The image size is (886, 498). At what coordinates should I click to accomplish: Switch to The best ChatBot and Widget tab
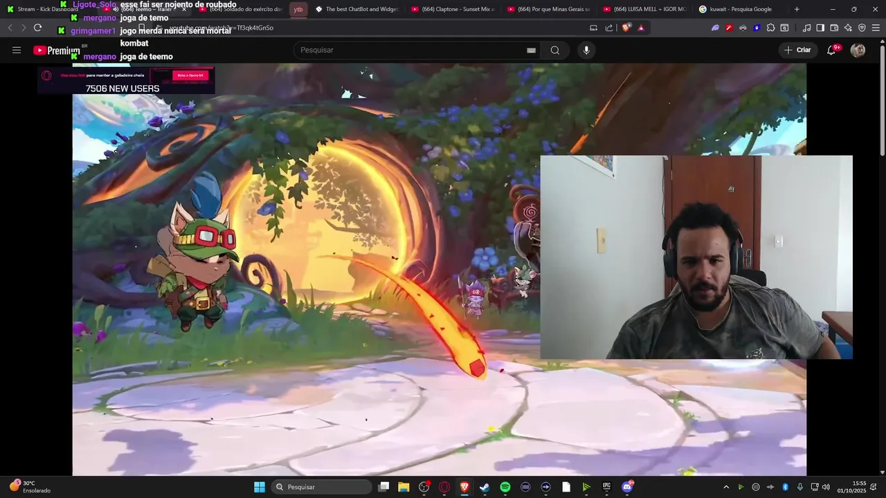tap(357, 9)
